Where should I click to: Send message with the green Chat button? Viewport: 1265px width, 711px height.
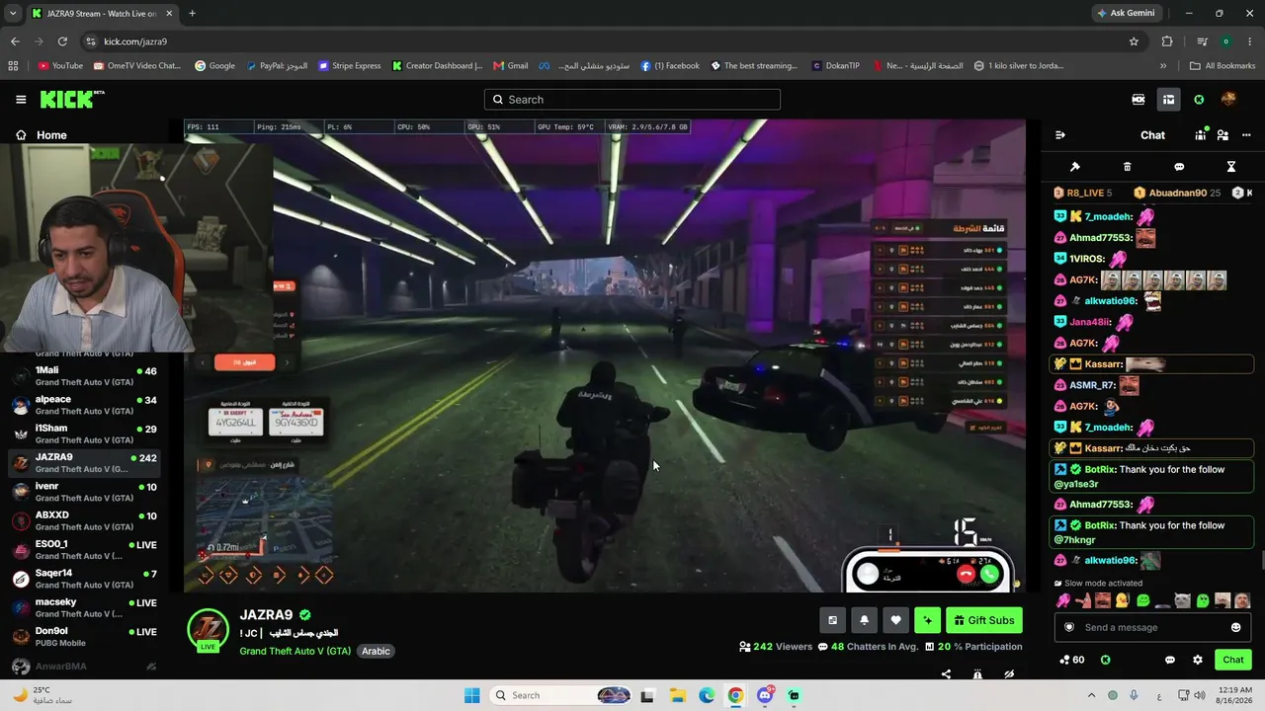(x=1233, y=660)
